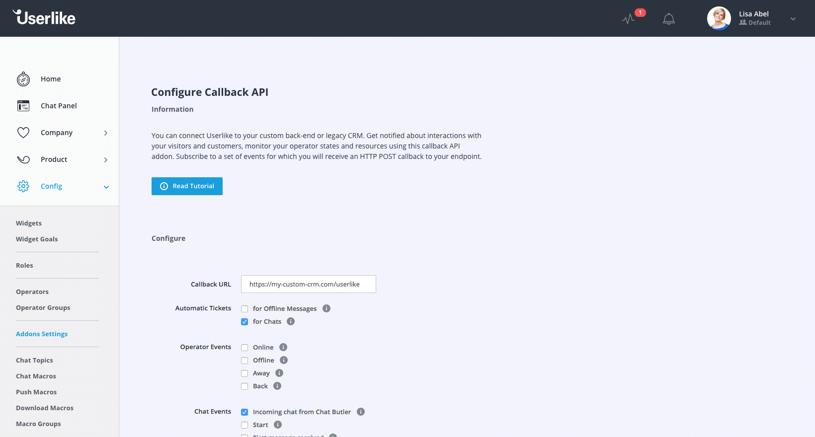Viewport: 815px width, 437px height.
Task: Click the Product swirl icon
Action: click(23, 159)
